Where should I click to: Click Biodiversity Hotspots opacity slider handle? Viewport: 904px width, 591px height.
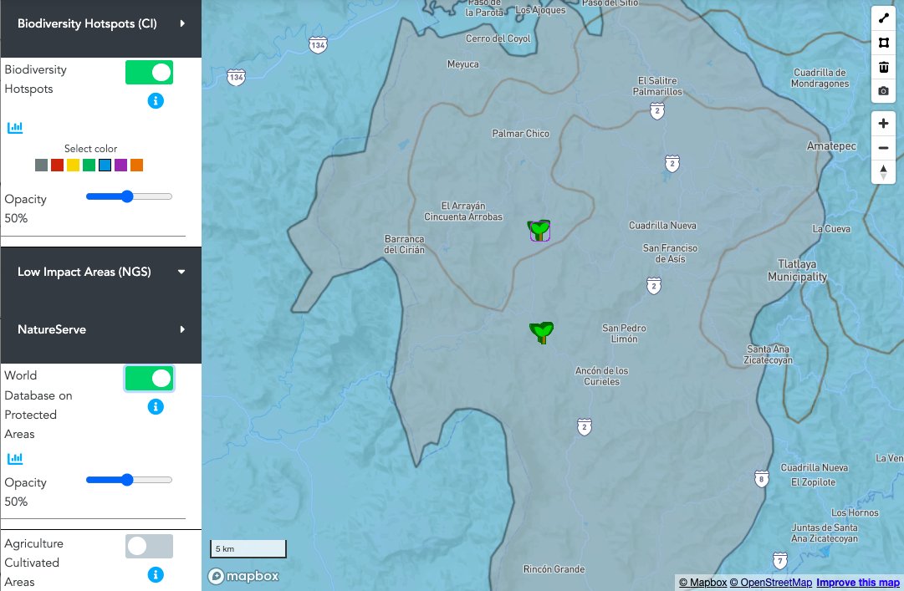(127, 196)
